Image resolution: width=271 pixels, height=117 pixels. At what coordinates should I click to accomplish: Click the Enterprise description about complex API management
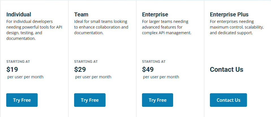coord(167,27)
